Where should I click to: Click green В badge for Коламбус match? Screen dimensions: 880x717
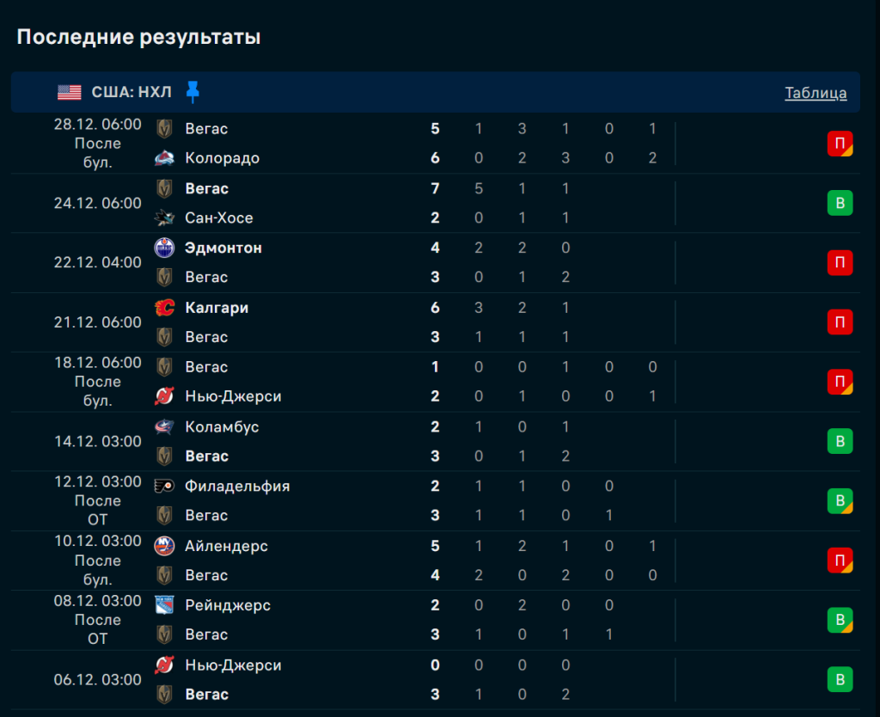(x=840, y=441)
